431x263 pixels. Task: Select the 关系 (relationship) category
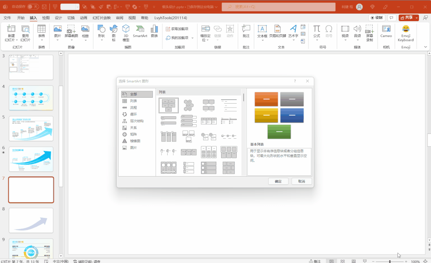[x=137, y=128]
